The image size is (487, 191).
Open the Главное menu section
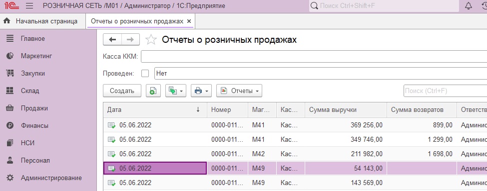[x=33, y=39]
